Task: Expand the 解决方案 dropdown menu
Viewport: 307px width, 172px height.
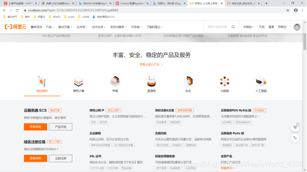Action: [x=65, y=27]
